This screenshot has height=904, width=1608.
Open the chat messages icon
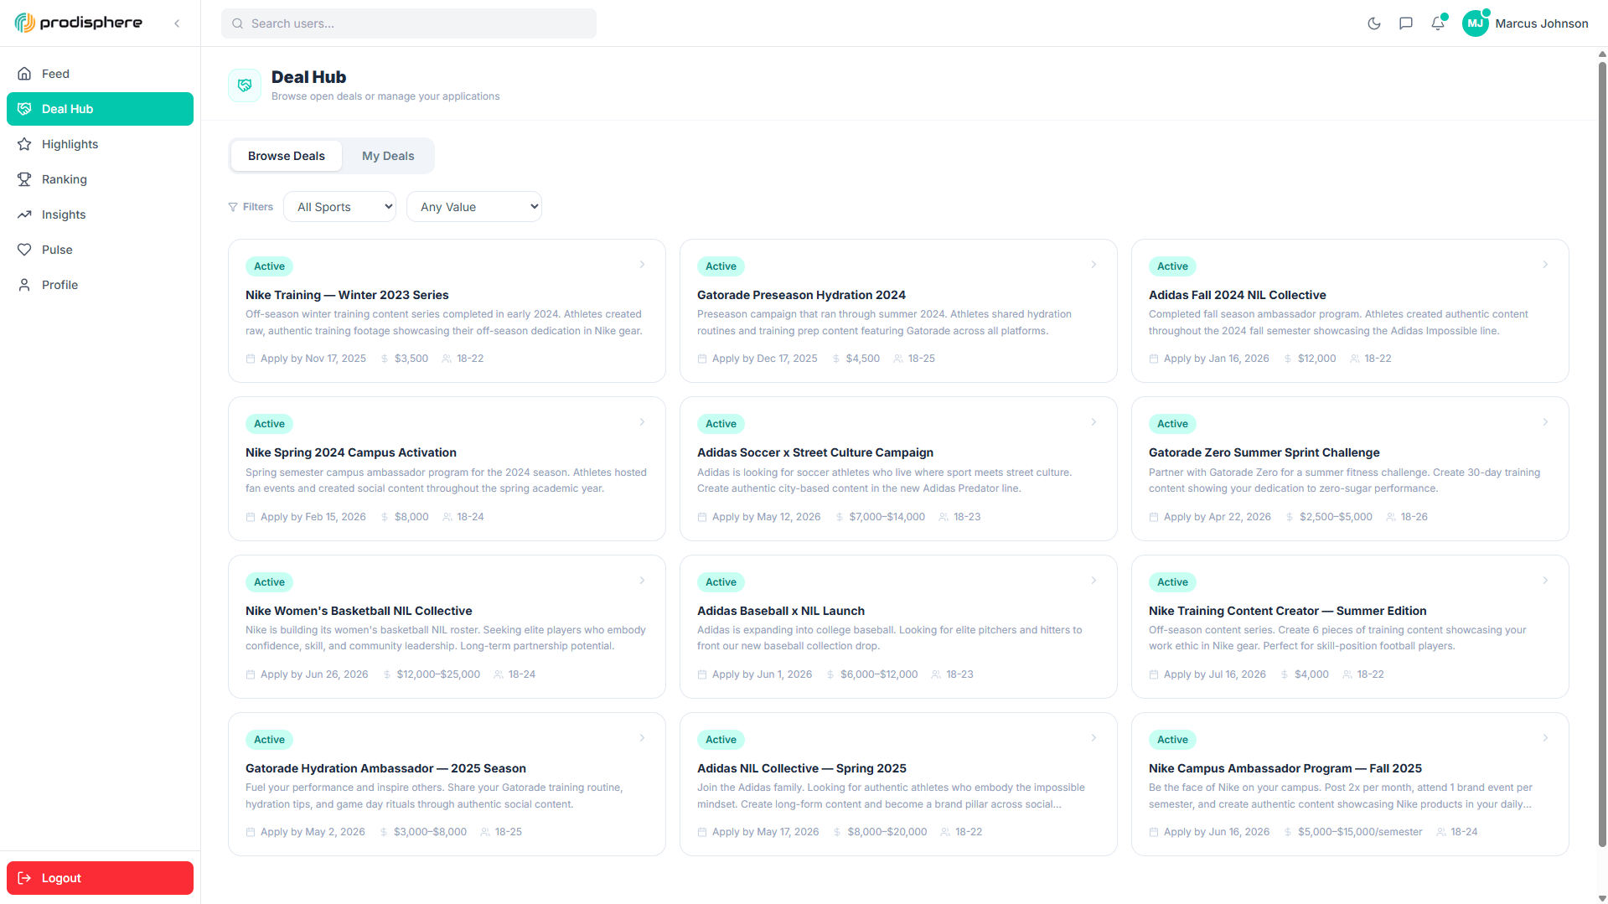pos(1406,23)
